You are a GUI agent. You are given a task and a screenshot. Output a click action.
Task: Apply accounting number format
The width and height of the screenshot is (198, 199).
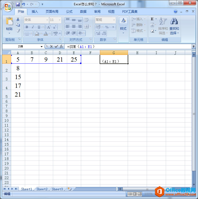pyautogui.click(x=98, y=27)
